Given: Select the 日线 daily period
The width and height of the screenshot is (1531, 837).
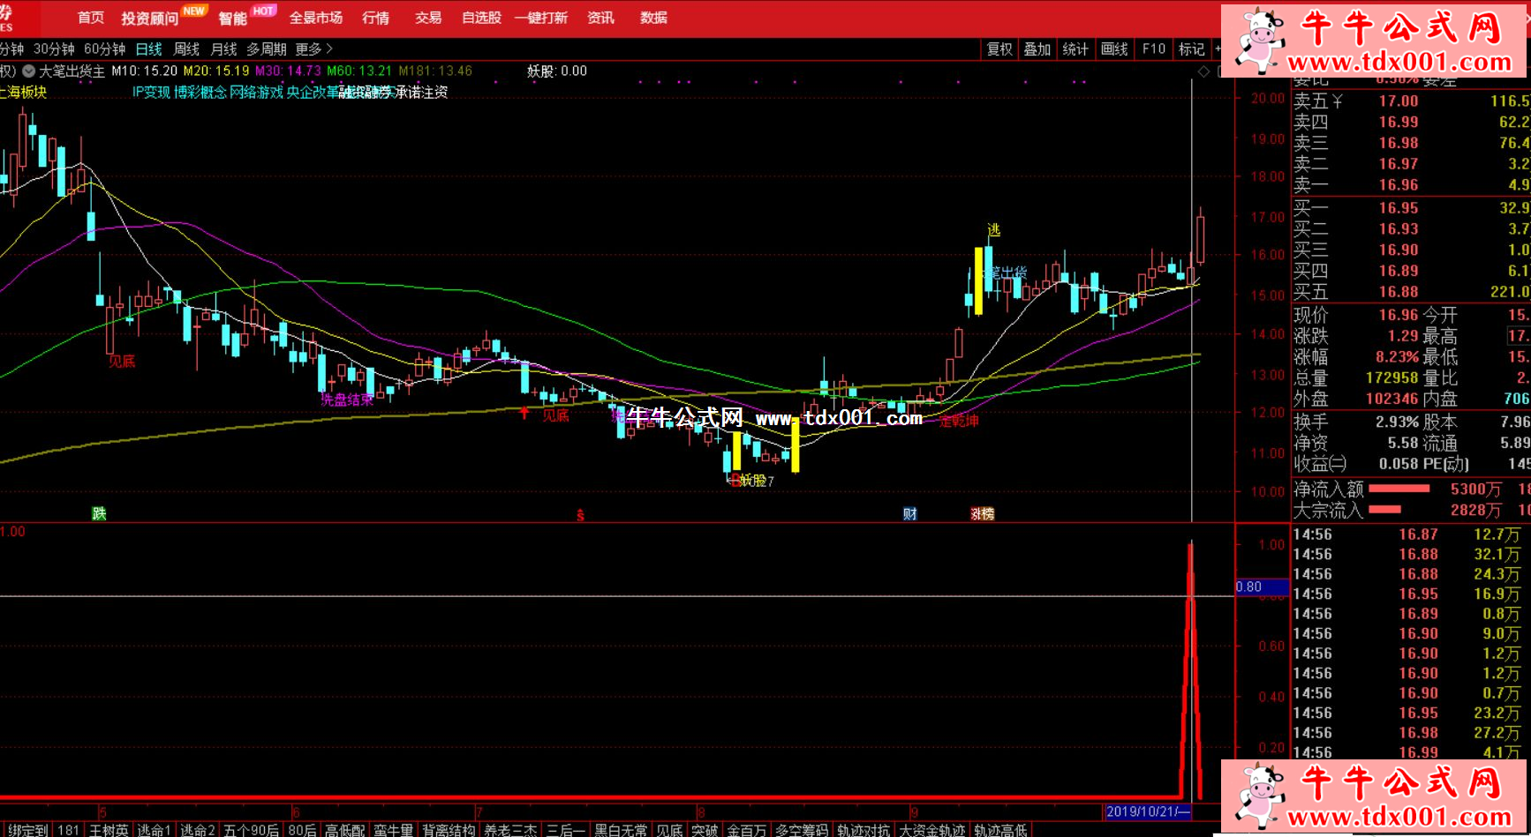Looking at the screenshot, I should coord(148,49).
